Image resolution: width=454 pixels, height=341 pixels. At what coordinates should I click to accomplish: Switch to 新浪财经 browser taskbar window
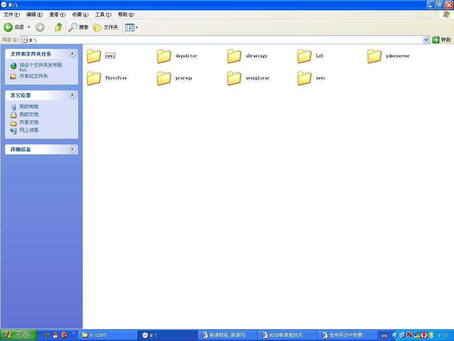(x=228, y=335)
